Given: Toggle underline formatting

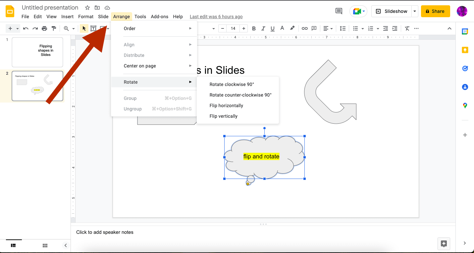Looking at the screenshot, I should pyautogui.click(x=272, y=28).
